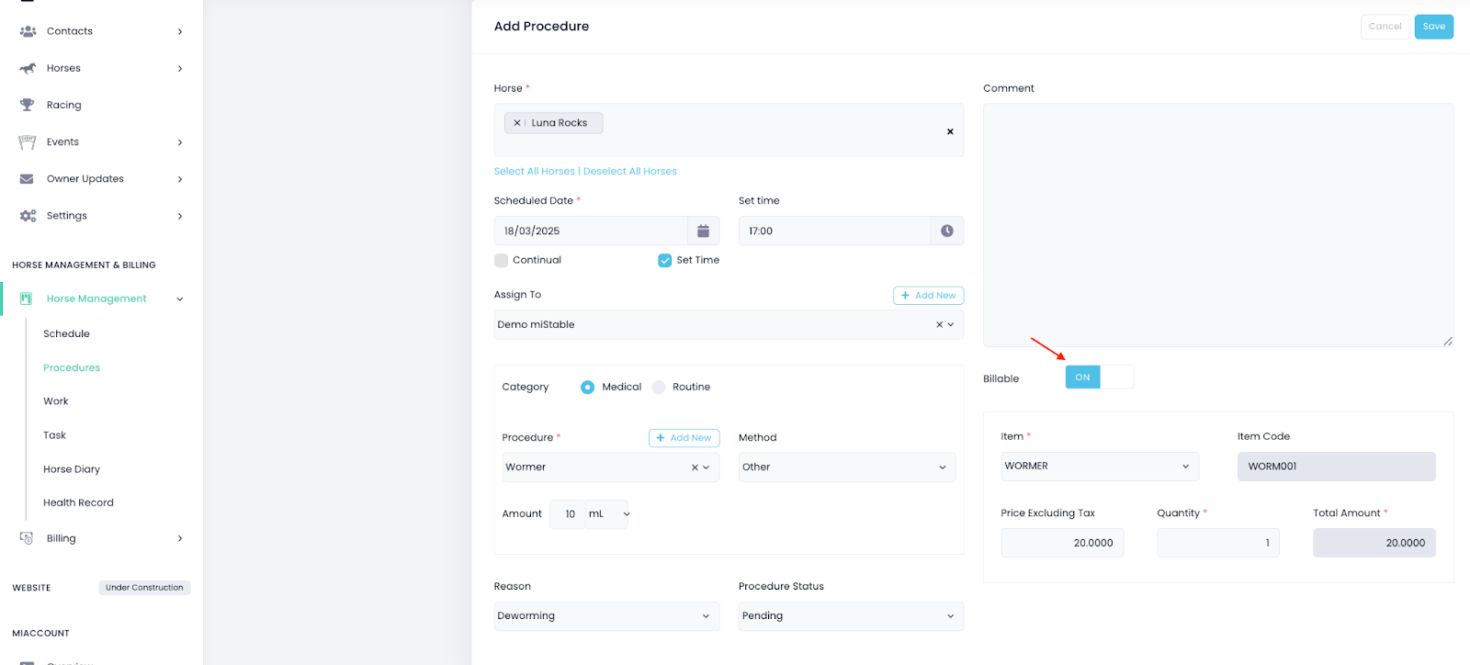Click the clock icon for Set time

pyautogui.click(x=946, y=231)
